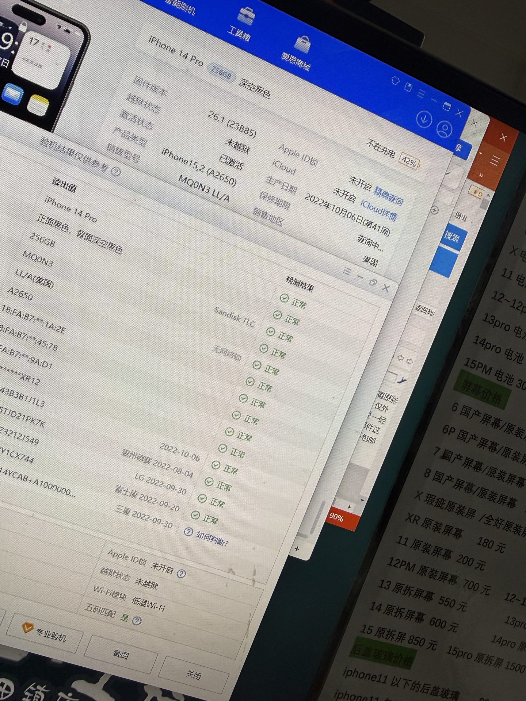Image resolution: width=526 pixels, height=701 pixels.
Task: Click help icon next to Apple ID锁 未开启
Action: [x=181, y=574]
